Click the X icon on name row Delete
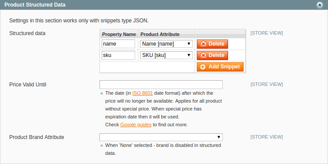 pos(203,44)
